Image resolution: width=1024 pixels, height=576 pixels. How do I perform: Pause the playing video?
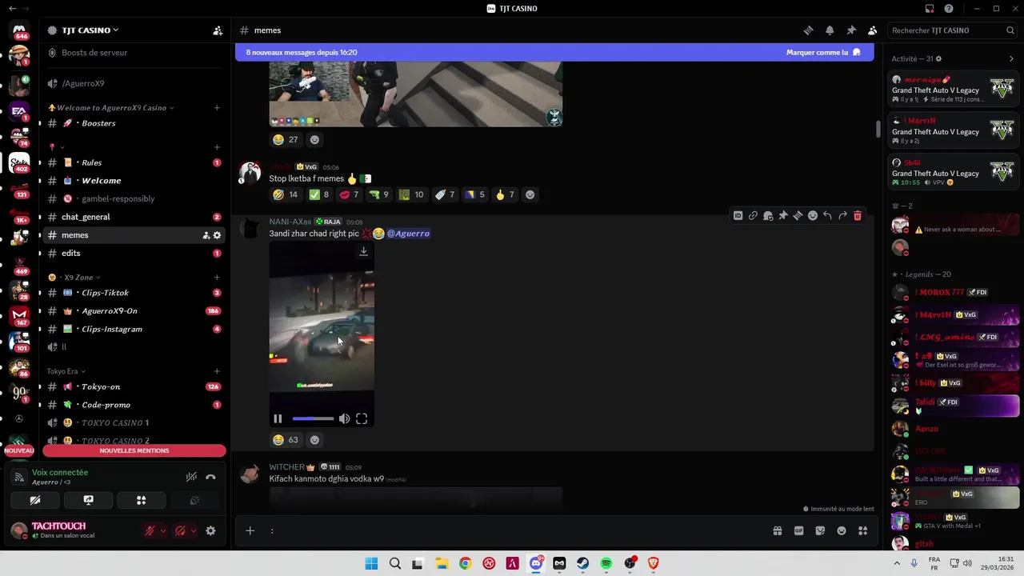(278, 418)
